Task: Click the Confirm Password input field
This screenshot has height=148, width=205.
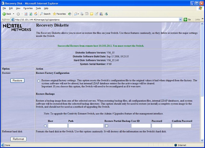Action: 182,126
